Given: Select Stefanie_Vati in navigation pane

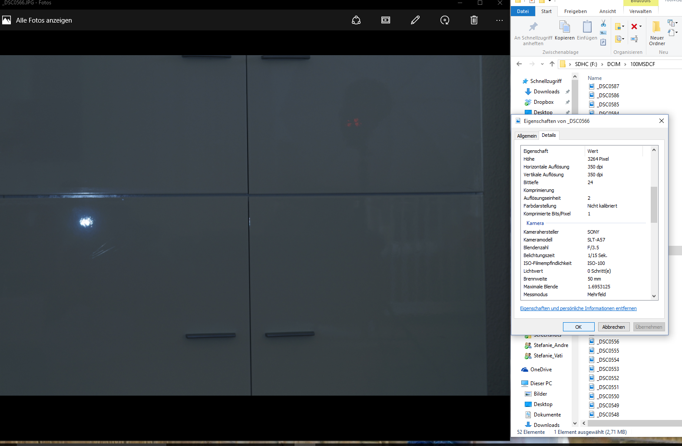Looking at the screenshot, I should (548, 356).
